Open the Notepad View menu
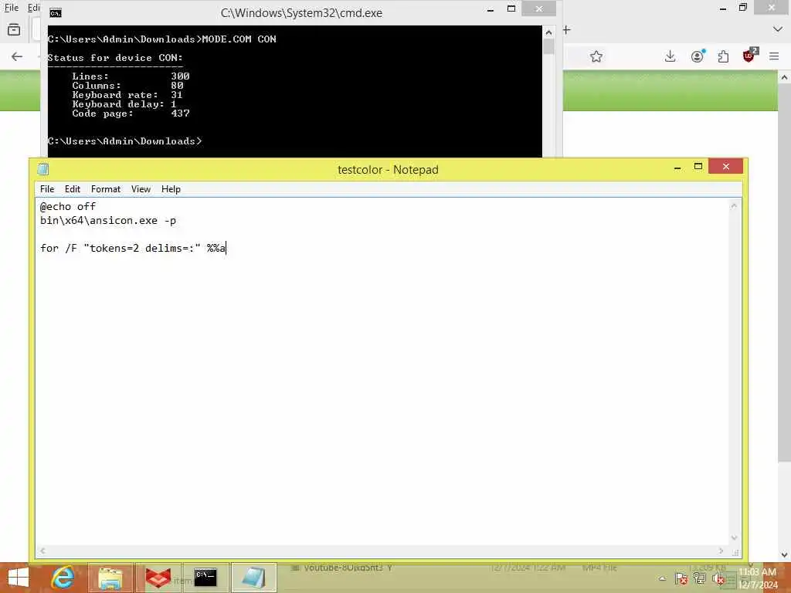The image size is (791, 593). tap(141, 189)
